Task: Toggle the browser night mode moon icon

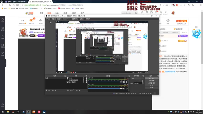Action: click(x=193, y=5)
